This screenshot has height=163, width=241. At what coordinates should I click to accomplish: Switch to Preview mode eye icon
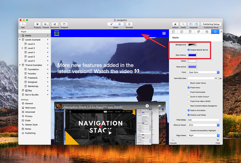(x=119, y=24)
